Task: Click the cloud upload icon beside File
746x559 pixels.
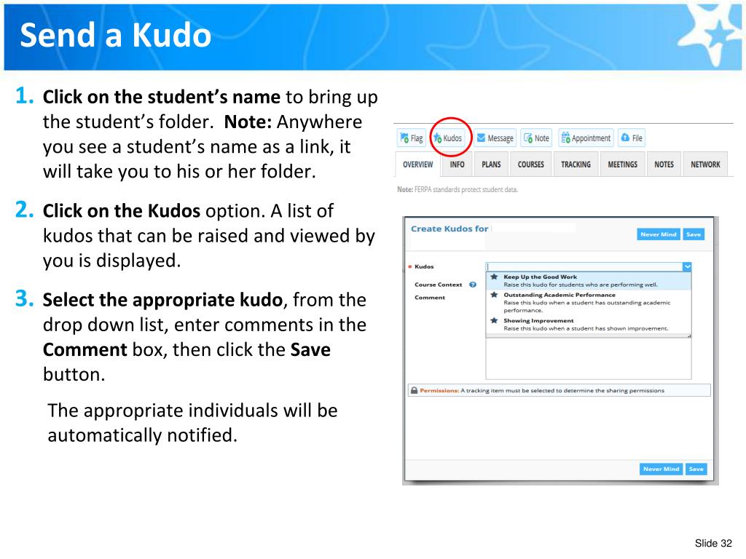Action: (x=625, y=138)
